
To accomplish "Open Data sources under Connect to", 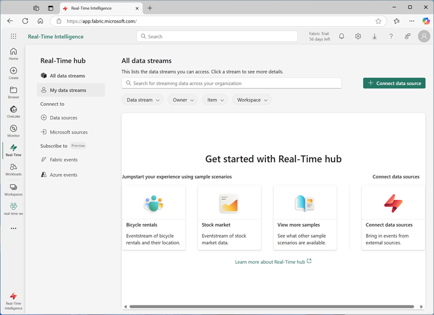I will pos(71,118).
